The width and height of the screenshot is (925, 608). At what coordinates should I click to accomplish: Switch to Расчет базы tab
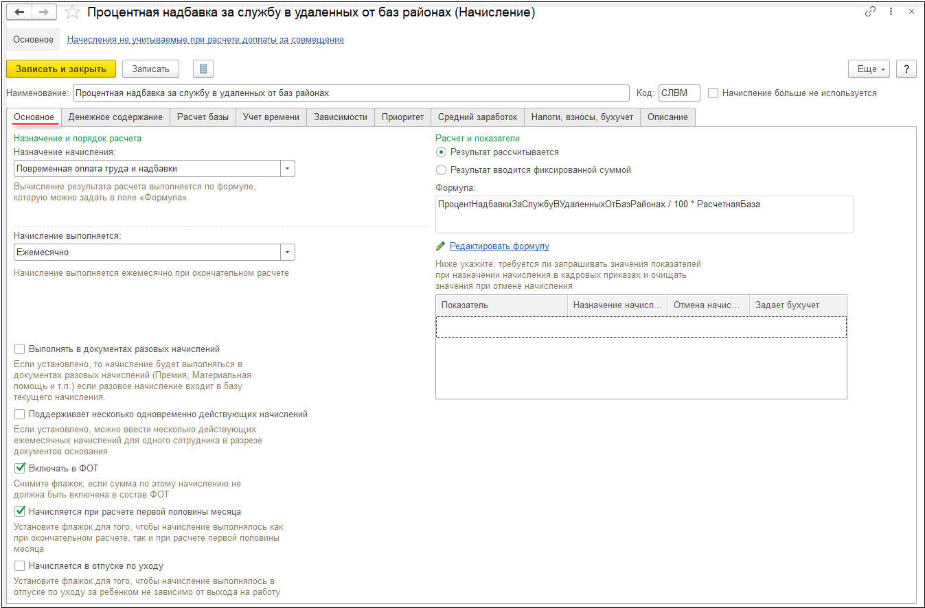point(203,117)
